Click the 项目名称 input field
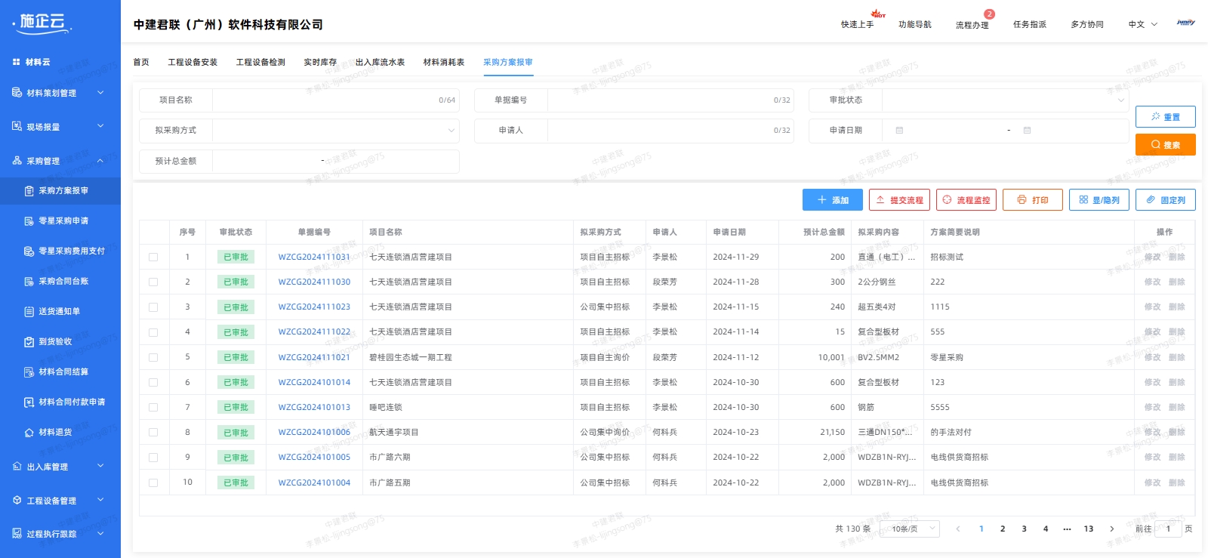This screenshot has height=558, width=1208. 325,100
